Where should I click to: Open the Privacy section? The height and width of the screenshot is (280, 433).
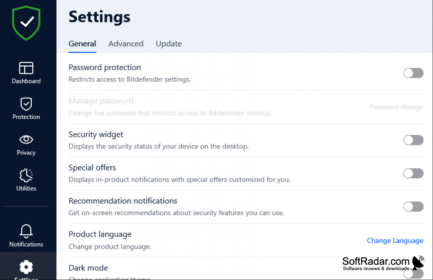click(26, 145)
